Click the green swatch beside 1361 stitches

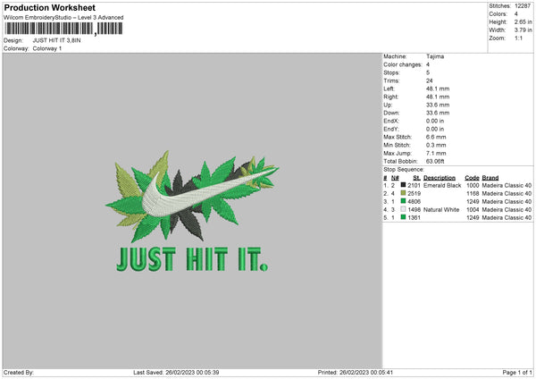pos(403,217)
